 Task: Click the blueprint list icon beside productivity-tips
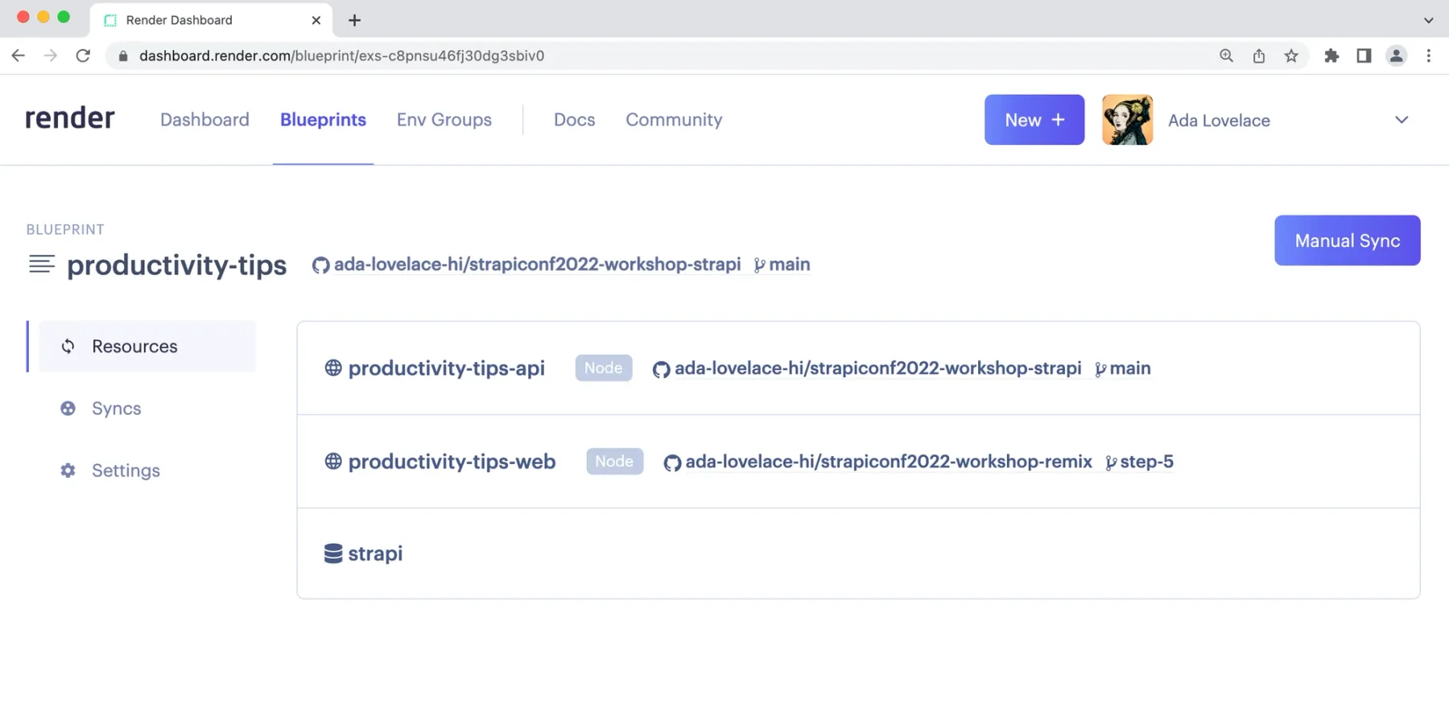[42, 264]
